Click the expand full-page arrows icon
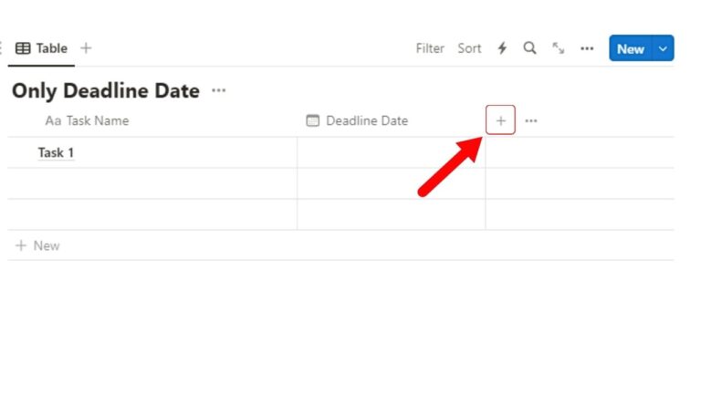This screenshot has width=701, height=394. (x=558, y=47)
